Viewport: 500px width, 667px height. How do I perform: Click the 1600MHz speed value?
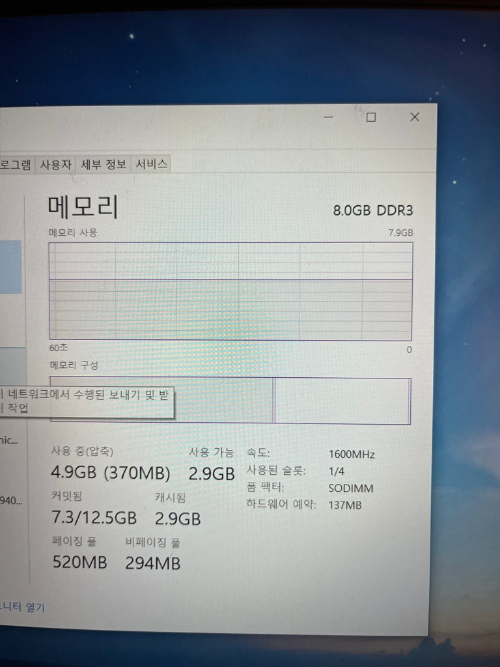(x=352, y=454)
